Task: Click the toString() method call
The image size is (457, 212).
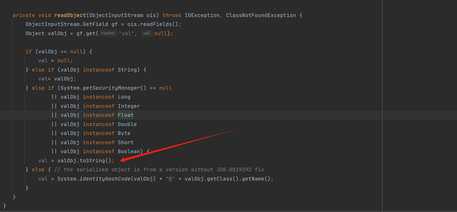Action: coord(95,161)
